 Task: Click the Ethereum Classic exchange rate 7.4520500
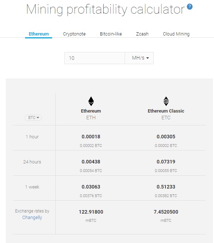coord(166,212)
